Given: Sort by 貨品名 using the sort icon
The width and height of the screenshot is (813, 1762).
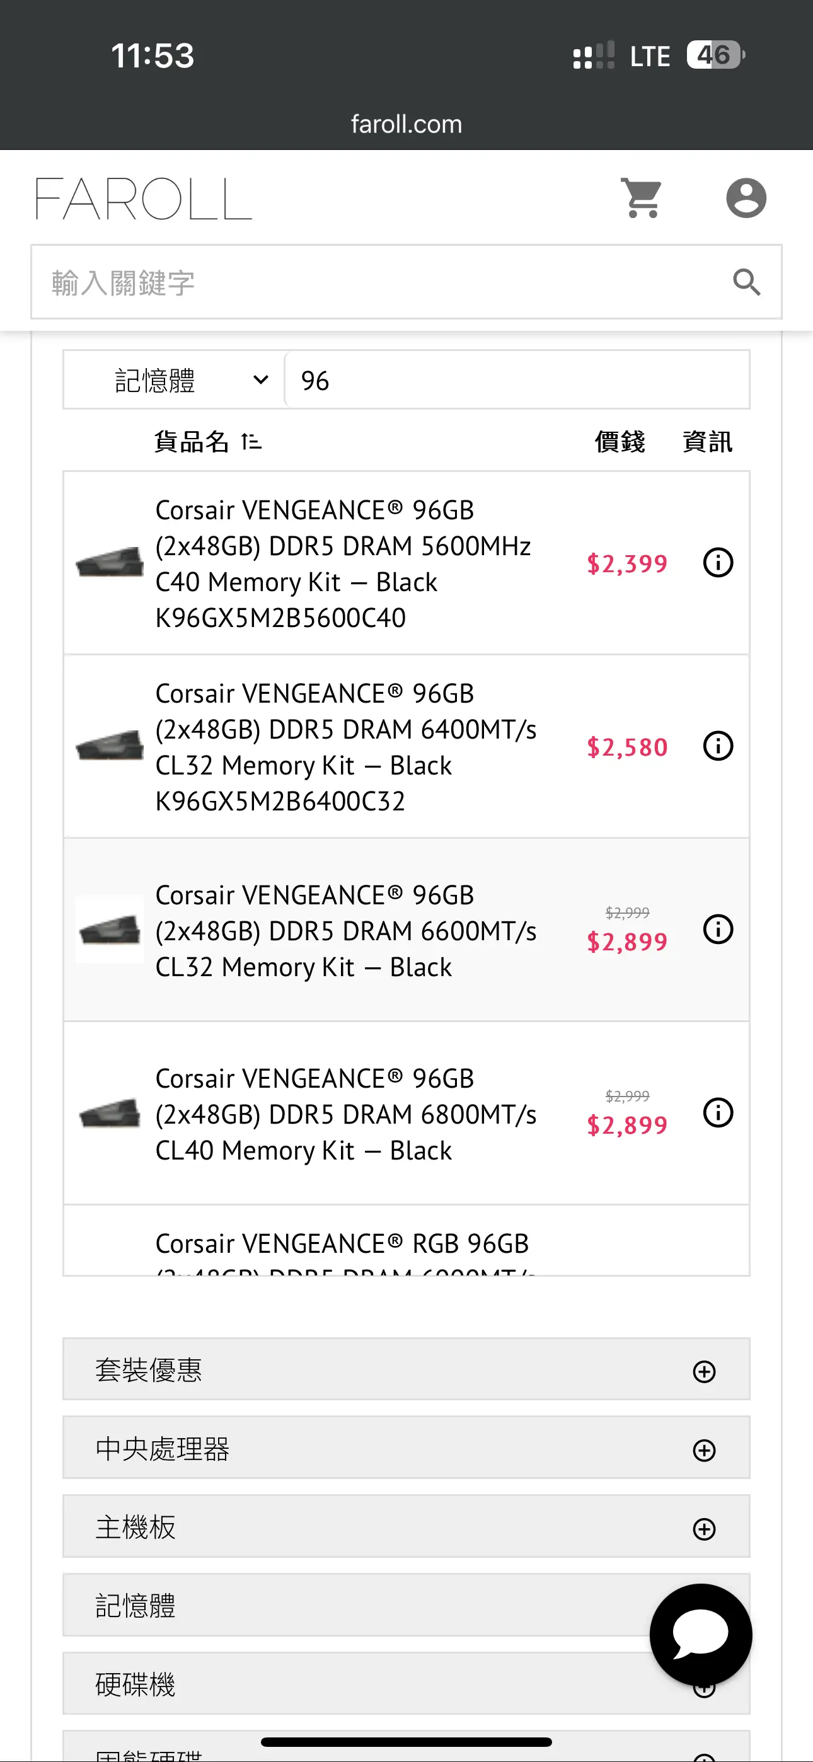Looking at the screenshot, I should tap(251, 442).
